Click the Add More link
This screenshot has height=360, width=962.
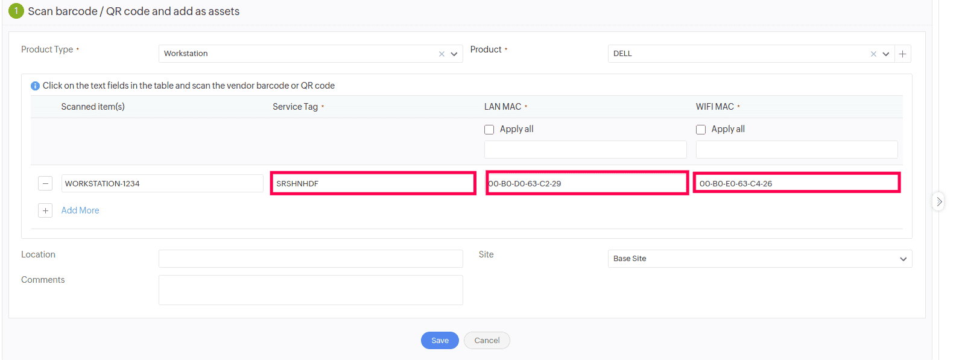80,210
